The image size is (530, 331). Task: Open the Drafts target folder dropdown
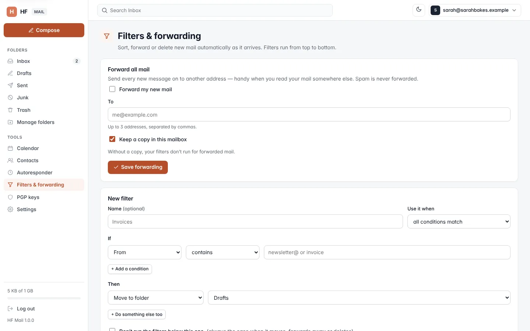point(359,298)
